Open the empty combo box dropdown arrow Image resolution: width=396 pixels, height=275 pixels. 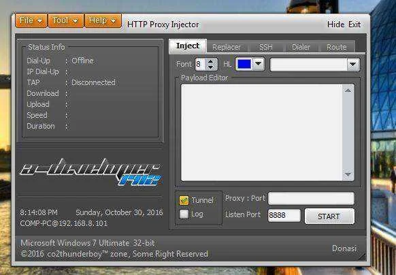tap(353, 65)
